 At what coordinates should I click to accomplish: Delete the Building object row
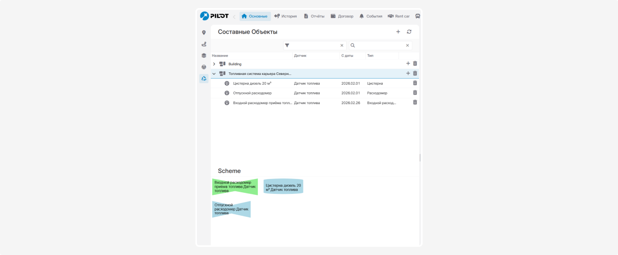[x=415, y=64]
